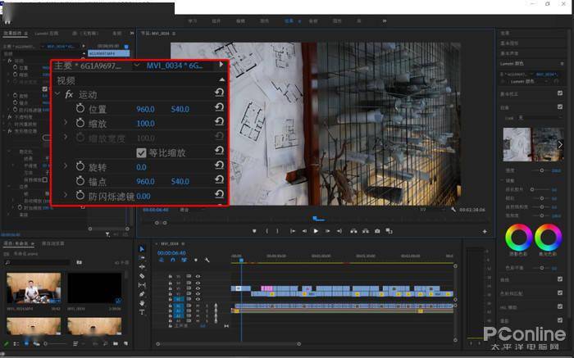Select the Hand tool
The image size is (574, 358).
142,303
